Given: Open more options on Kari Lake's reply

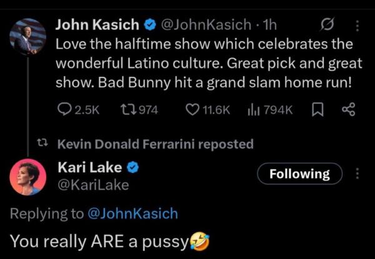Looking at the screenshot, I should pos(357,173).
